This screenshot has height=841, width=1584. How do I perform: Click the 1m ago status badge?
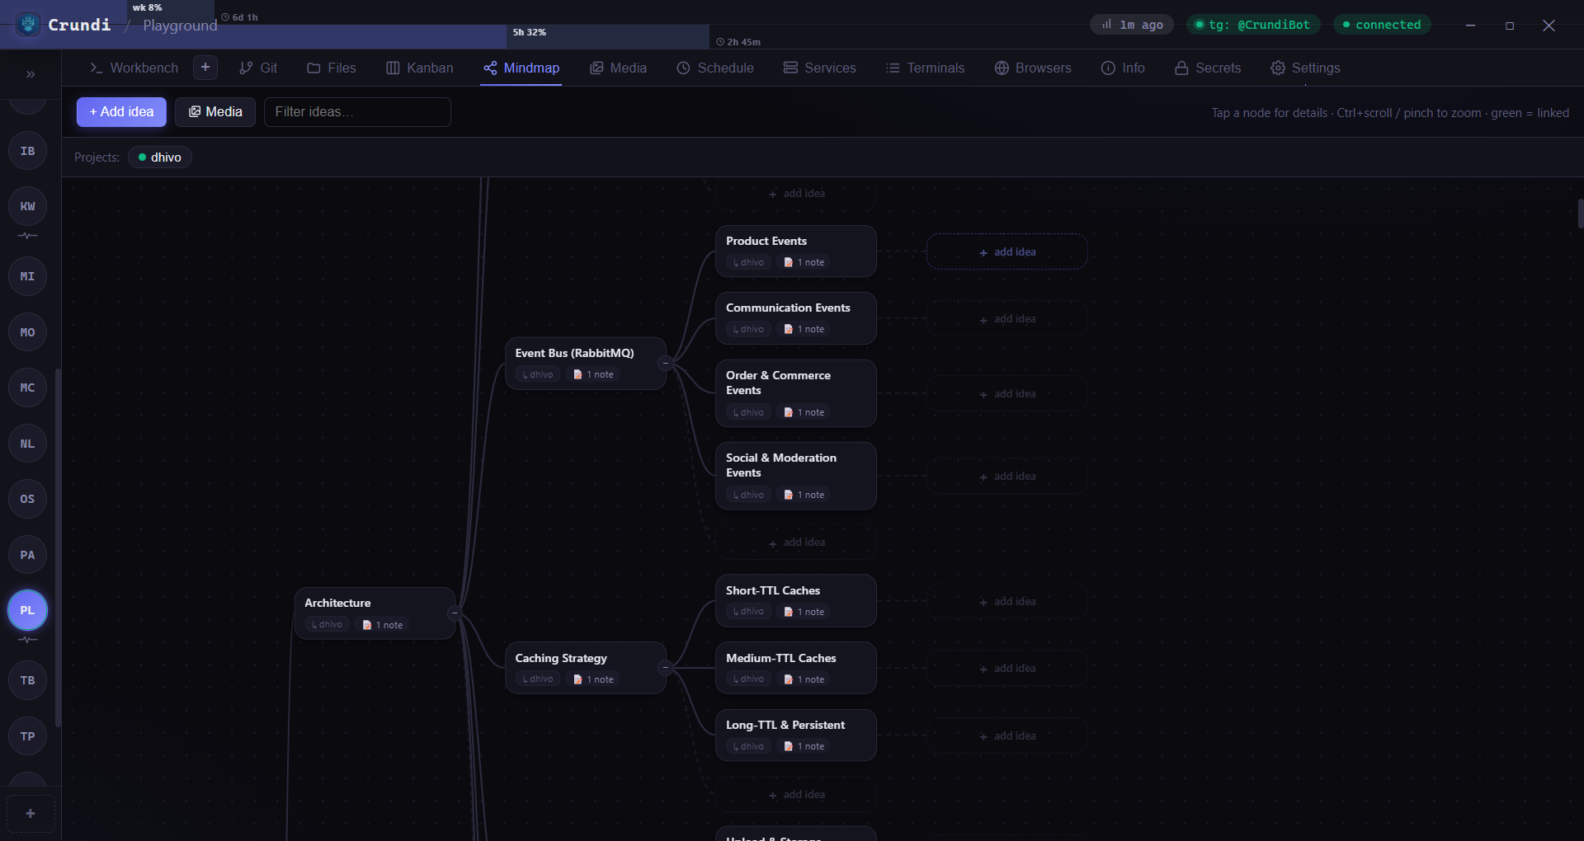1132,25
